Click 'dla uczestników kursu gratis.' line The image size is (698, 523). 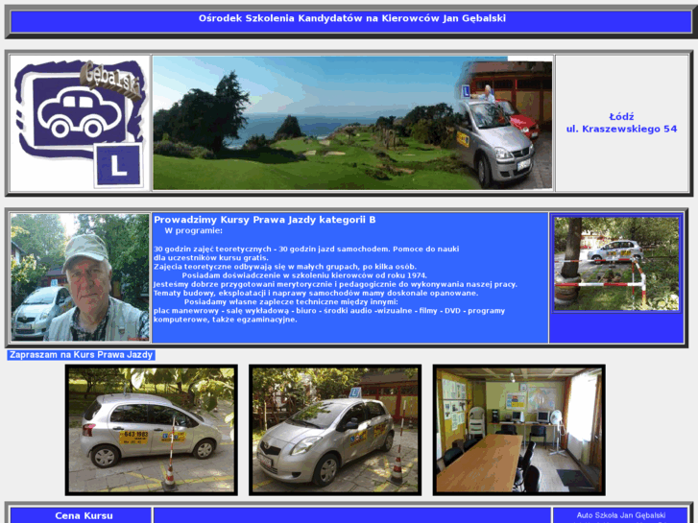(x=211, y=258)
